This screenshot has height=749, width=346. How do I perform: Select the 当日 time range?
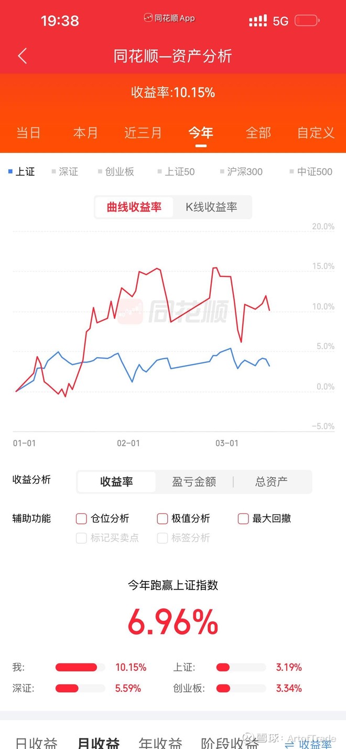click(29, 133)
